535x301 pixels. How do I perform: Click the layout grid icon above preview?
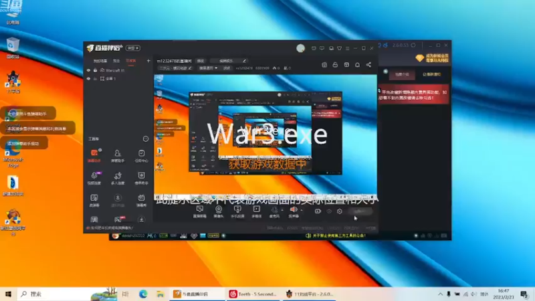tap(324, 65)
